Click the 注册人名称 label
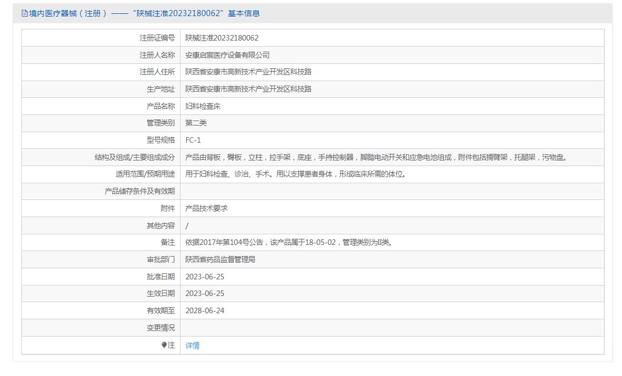Viewport: 622px width, 376px height. coord(157,55)
